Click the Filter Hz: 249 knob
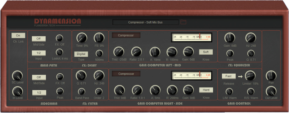Viewport: 289px width, 113px height. 99,75
